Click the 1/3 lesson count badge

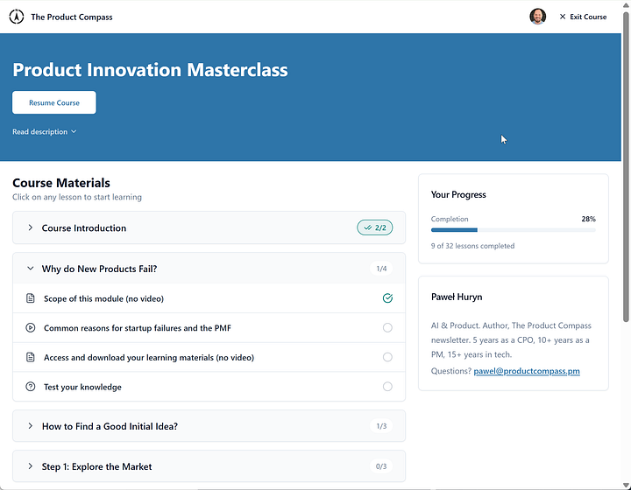coord(381,426)
